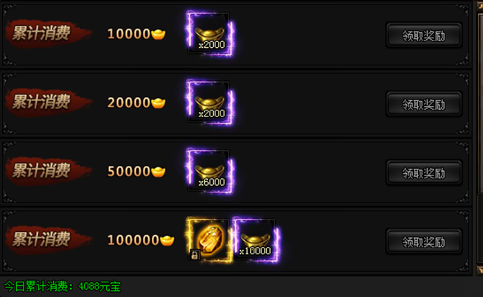Viewport: 483px width, 297px height.
Task: Click the gold ingot beside 50000
Action: (159, 172)
